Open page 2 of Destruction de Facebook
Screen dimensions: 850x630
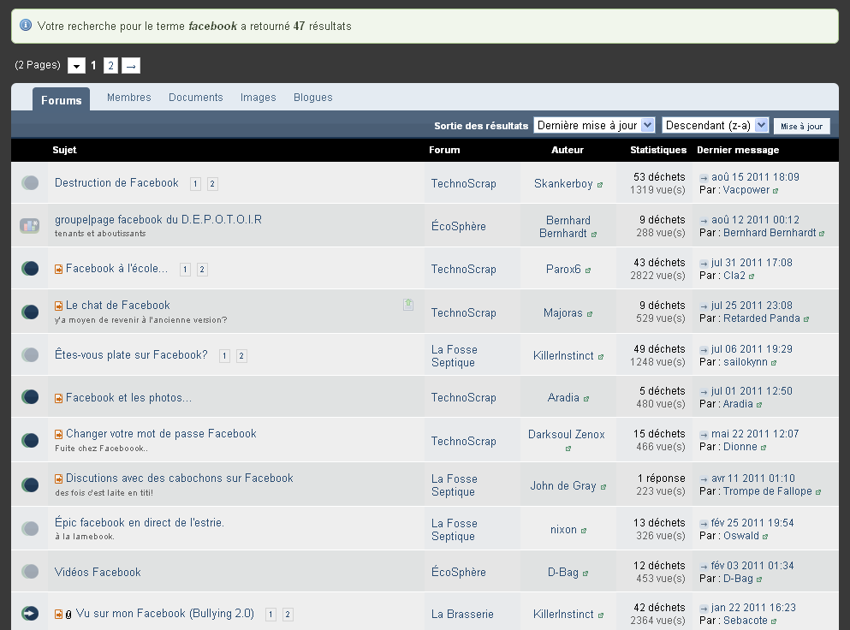coord(212,184)
